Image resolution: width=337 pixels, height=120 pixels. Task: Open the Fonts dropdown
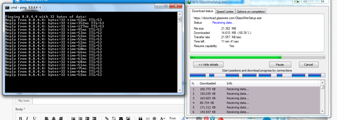[x=173, y=118]
